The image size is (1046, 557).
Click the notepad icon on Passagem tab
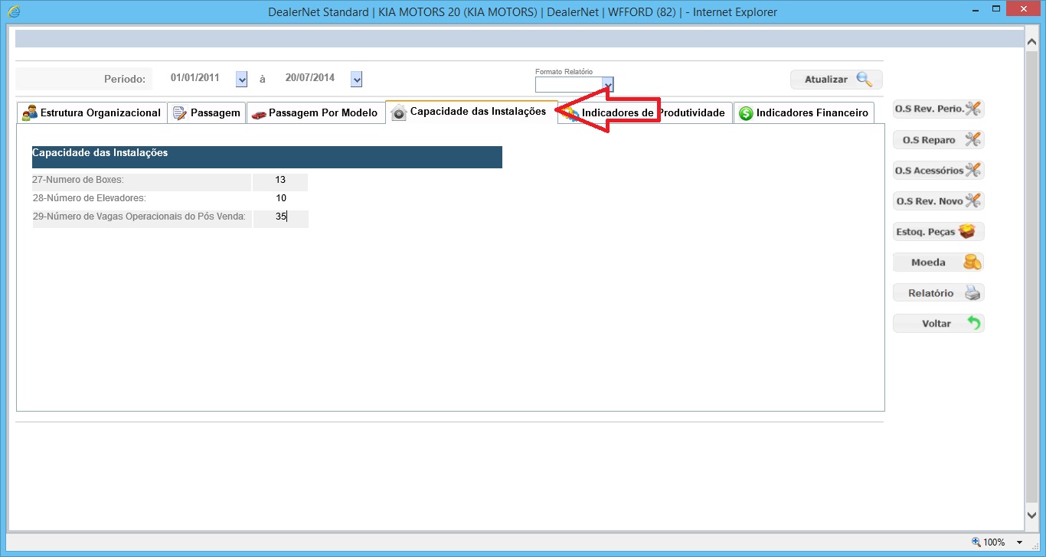[x=180, y=113]
